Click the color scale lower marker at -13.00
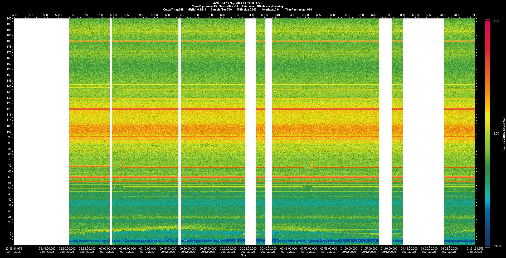506x258 pixels. [x=488, y=247]
